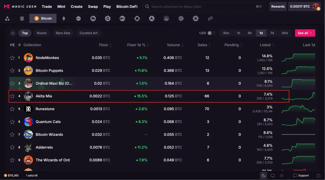The width and height of the screenshot is (325, 180).
Task: Open the Mint menu
Action: click(61, 6)
